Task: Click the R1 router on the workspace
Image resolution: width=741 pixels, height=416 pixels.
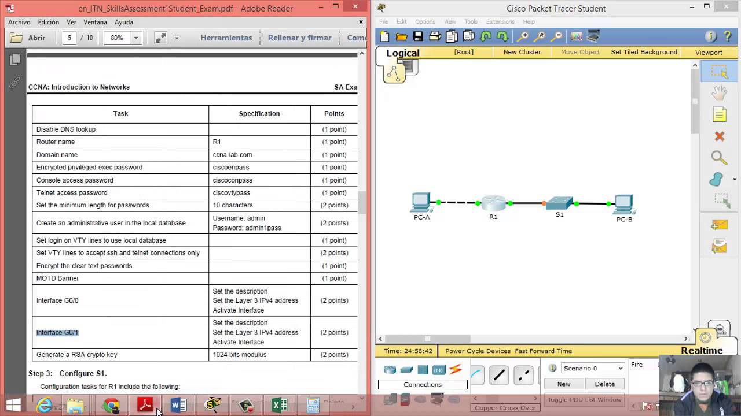Action: coord(493,203)
